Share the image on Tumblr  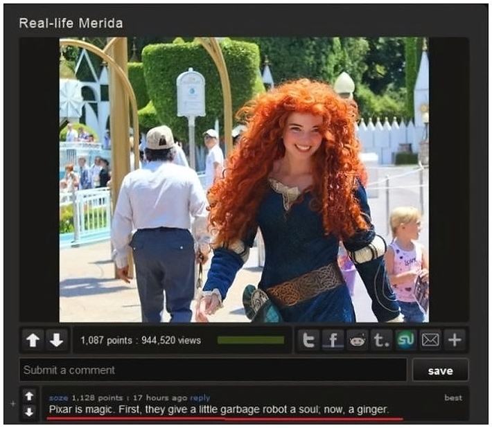point(382,340)
